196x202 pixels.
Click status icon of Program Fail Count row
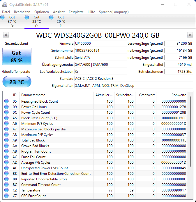6,151
